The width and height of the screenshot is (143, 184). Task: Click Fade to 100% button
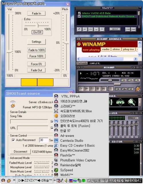[36, 50]
